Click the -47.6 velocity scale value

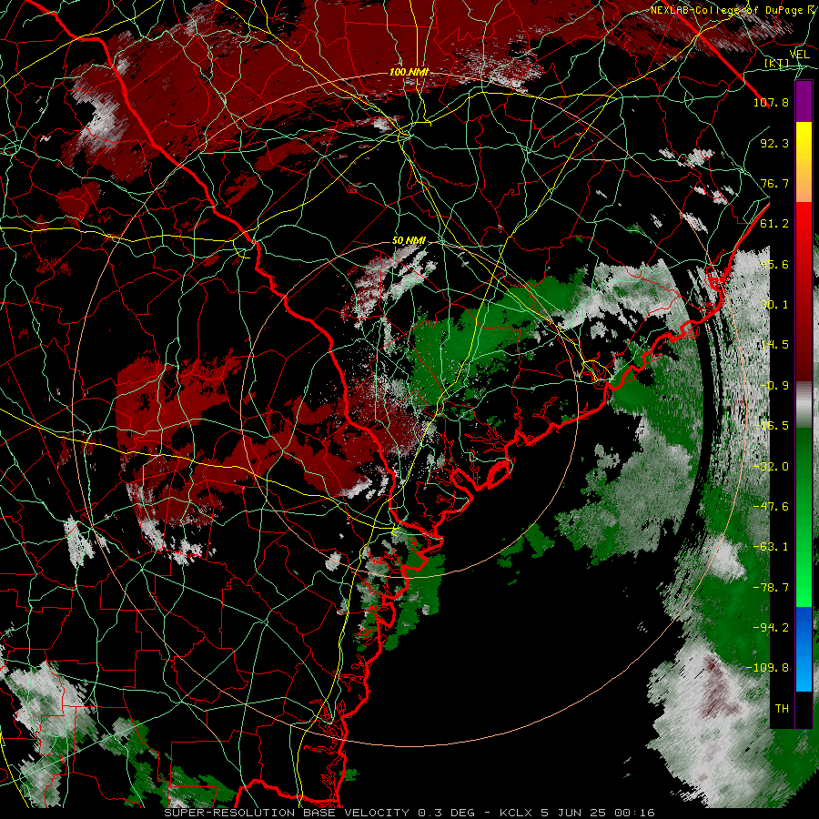pyautogui.click(x=771, y=507)
